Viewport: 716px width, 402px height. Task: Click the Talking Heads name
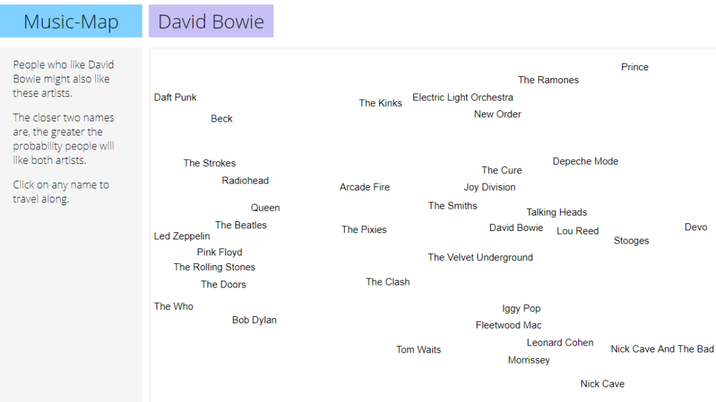click(x=557, y=212)
